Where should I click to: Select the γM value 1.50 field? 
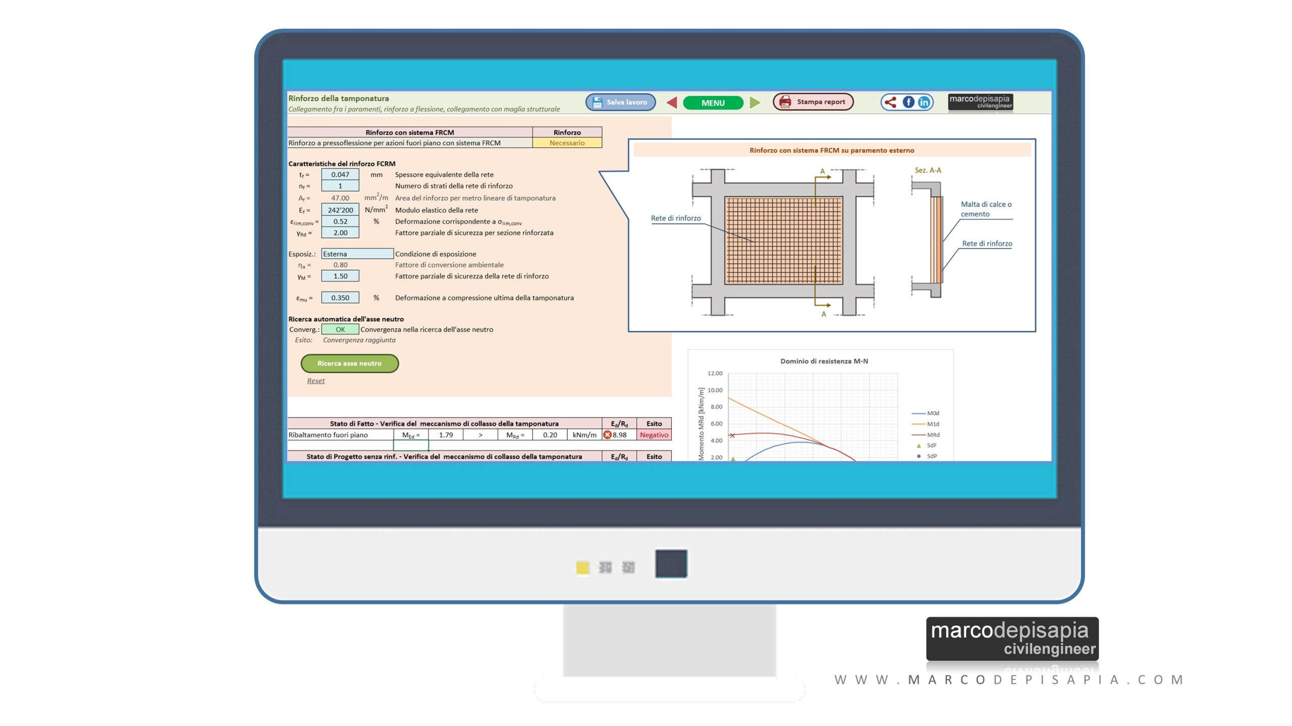coord(340,276)
